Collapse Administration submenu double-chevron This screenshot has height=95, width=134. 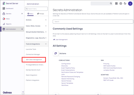22,29
